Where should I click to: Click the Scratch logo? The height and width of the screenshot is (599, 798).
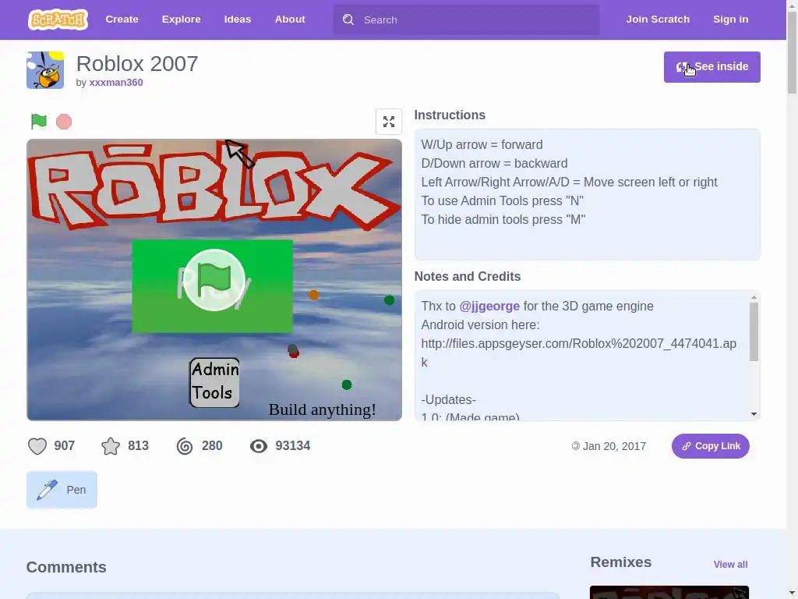pos(58,19)
